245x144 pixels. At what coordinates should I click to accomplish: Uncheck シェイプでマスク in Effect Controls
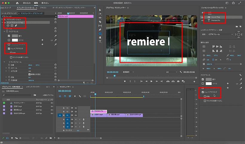(x=9, y=49)
